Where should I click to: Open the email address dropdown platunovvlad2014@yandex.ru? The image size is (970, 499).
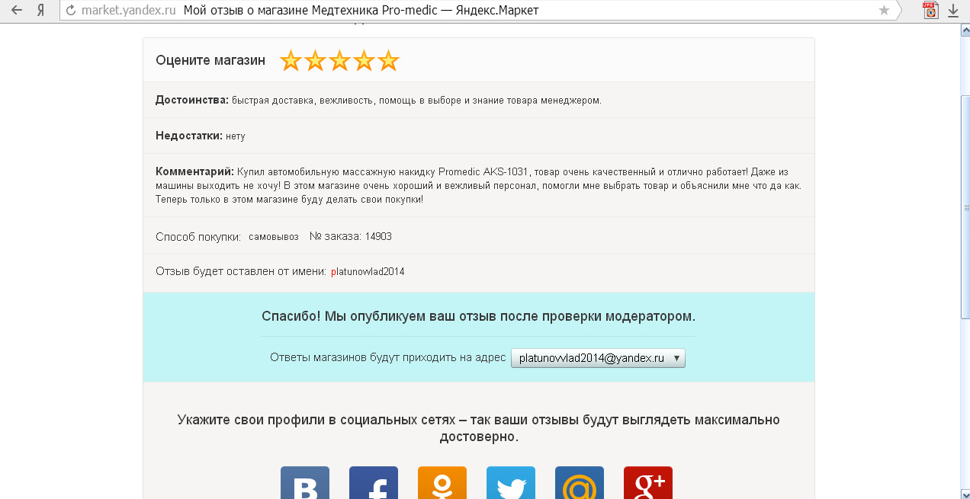click(598, 358)
